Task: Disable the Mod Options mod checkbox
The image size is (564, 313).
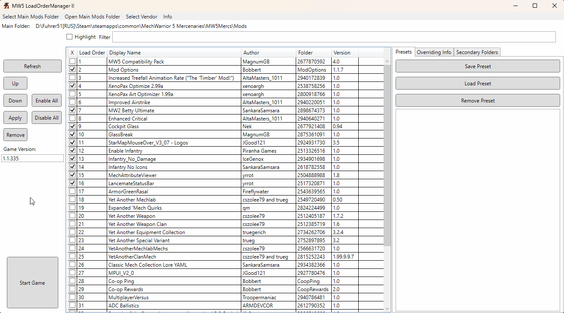Action: (72, 70)
